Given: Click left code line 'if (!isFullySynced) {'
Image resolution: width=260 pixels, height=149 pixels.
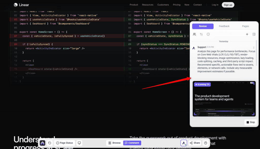Looking at the screenshot, I should click(38, 44).
